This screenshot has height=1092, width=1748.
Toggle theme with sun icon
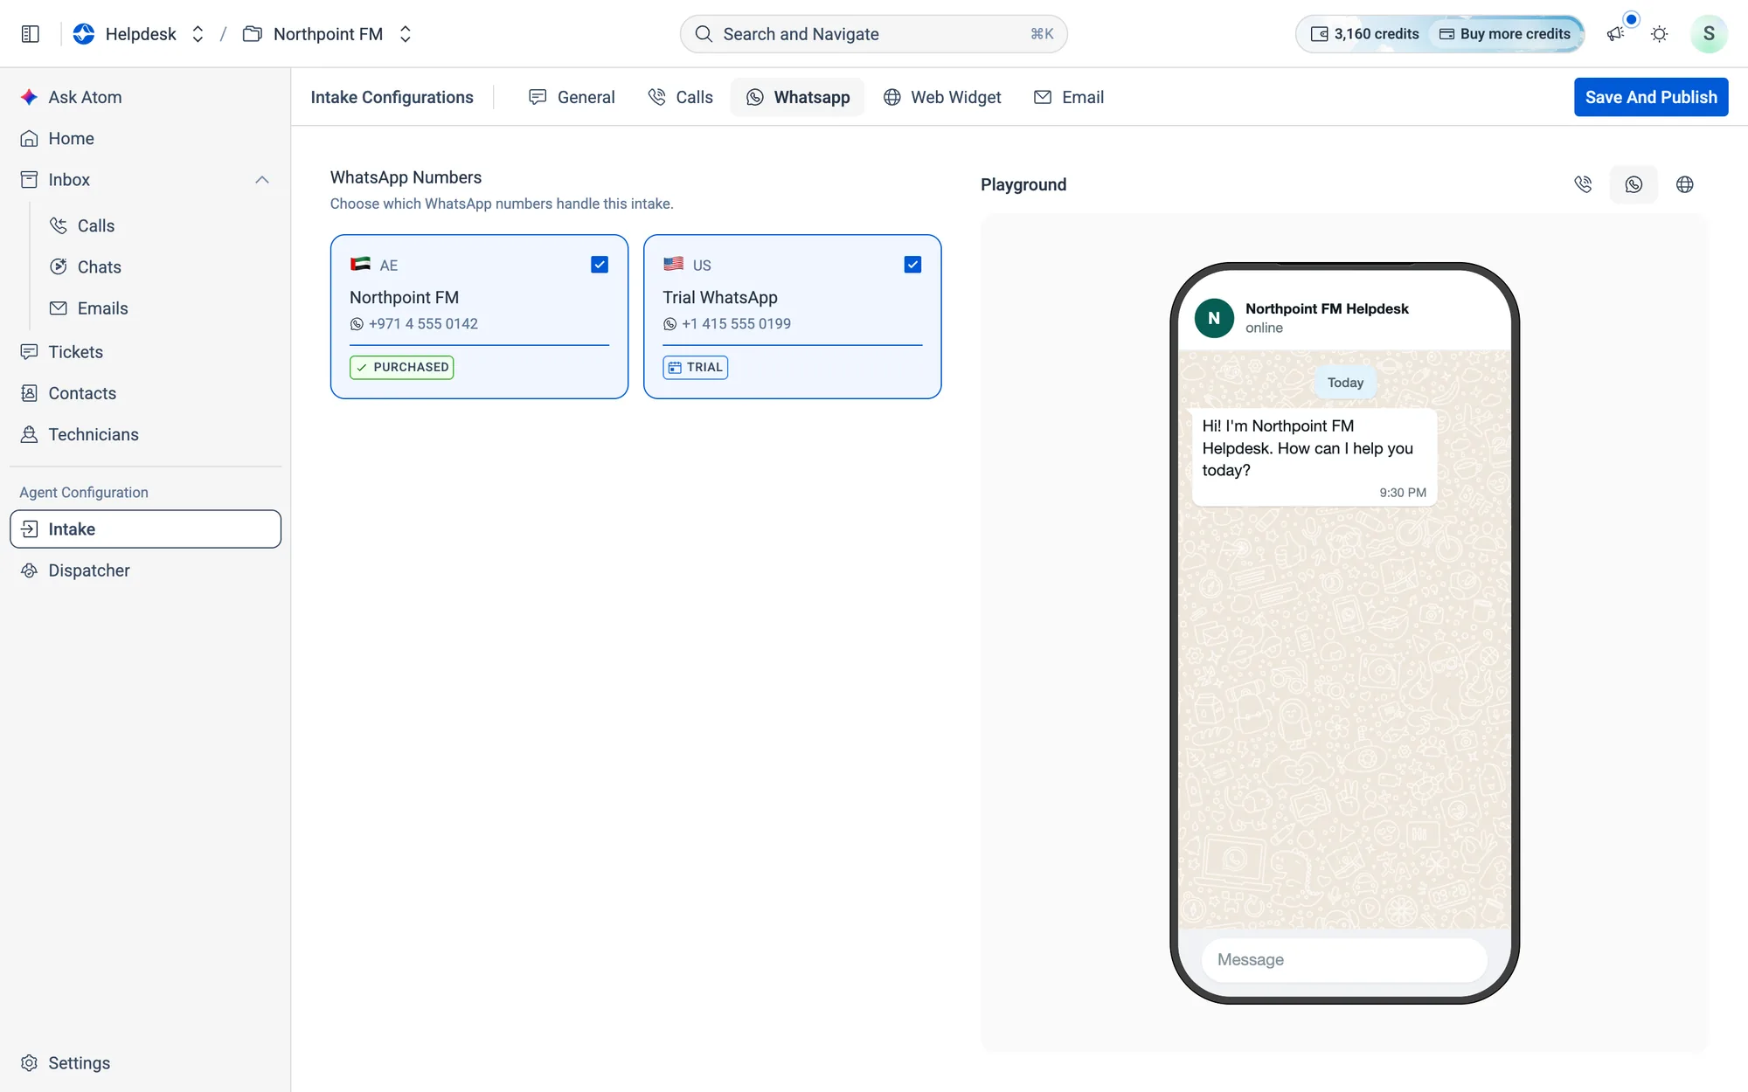tap(1659, 34)
